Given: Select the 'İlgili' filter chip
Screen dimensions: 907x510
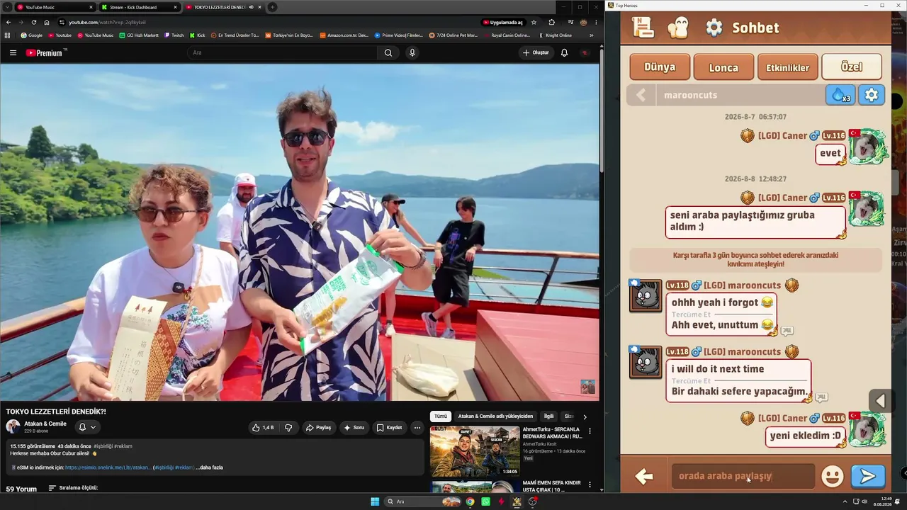Looking at the screenshot, I should tap(548, 416).
